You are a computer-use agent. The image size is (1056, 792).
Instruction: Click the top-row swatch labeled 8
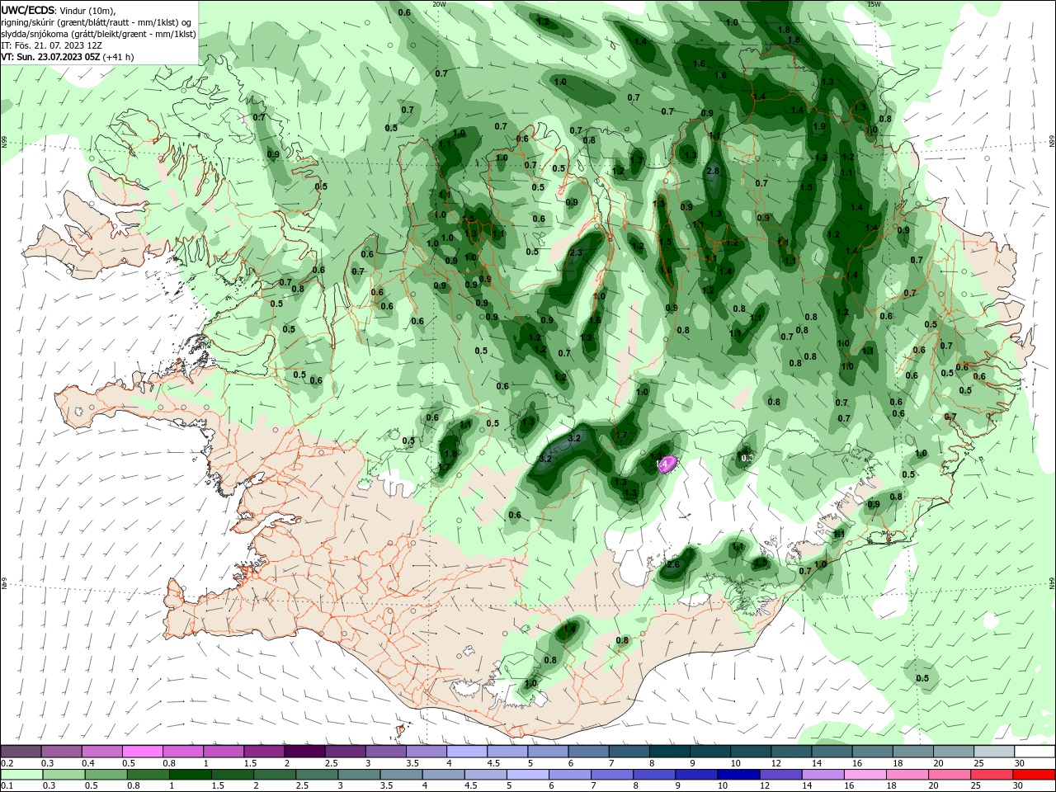tap(670, 752)
